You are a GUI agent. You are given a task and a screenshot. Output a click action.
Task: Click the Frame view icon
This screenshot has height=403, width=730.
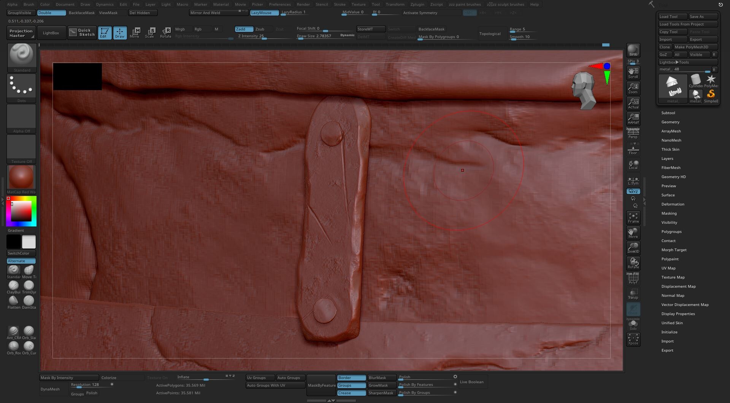coord(633,218)
